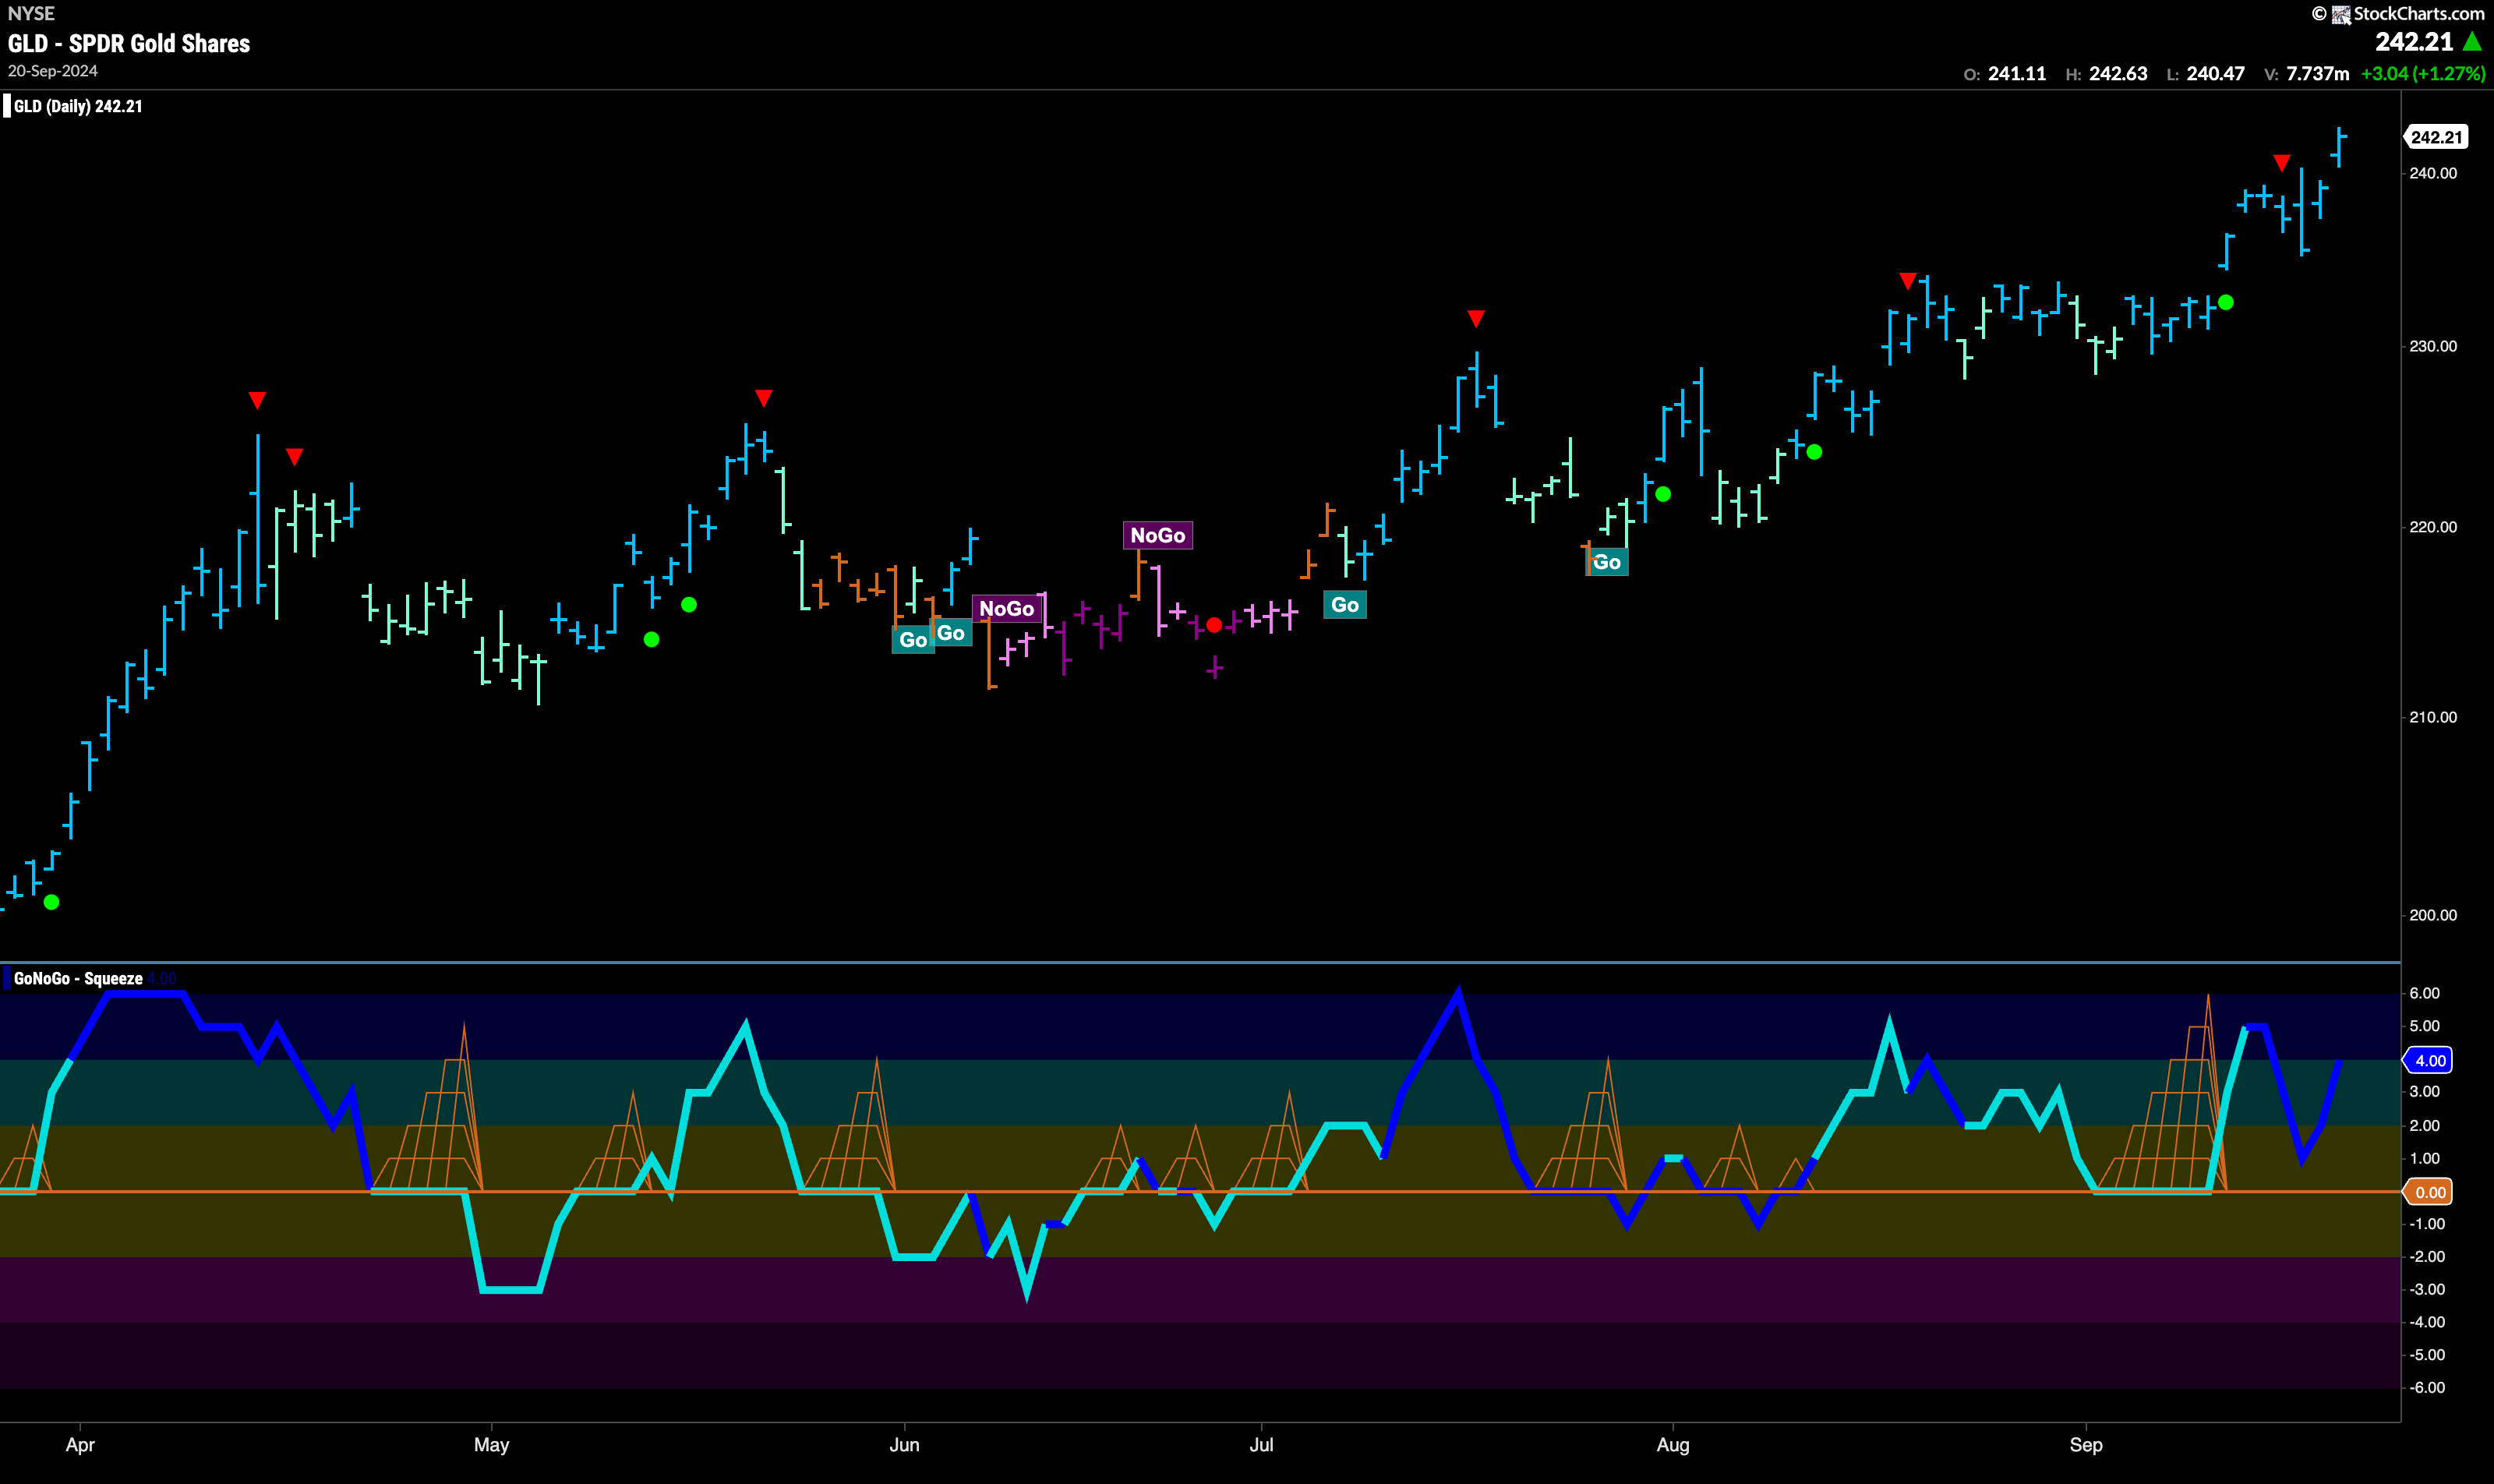2494x1484 pixels.
Task: Click the 210.00 price axis label
Action: (2433, 717)
